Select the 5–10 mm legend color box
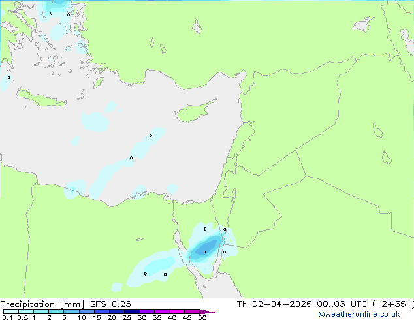This screenshot has height=320, width=414. tap(71, 312)
